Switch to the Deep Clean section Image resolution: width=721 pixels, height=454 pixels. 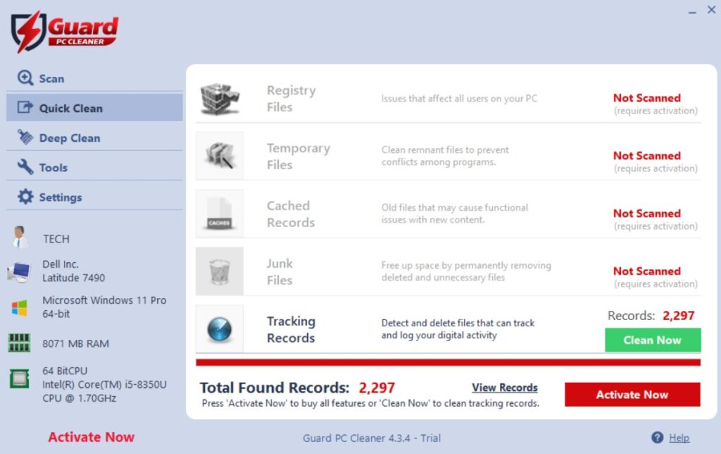69,138
